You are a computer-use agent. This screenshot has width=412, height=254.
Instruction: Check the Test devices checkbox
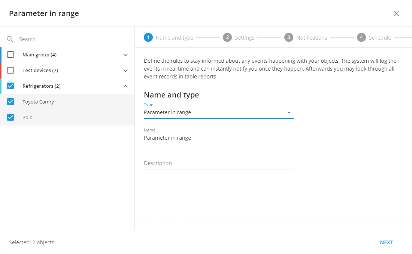pos(10,70)
